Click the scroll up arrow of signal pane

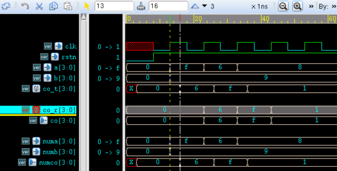pos(84,17)
